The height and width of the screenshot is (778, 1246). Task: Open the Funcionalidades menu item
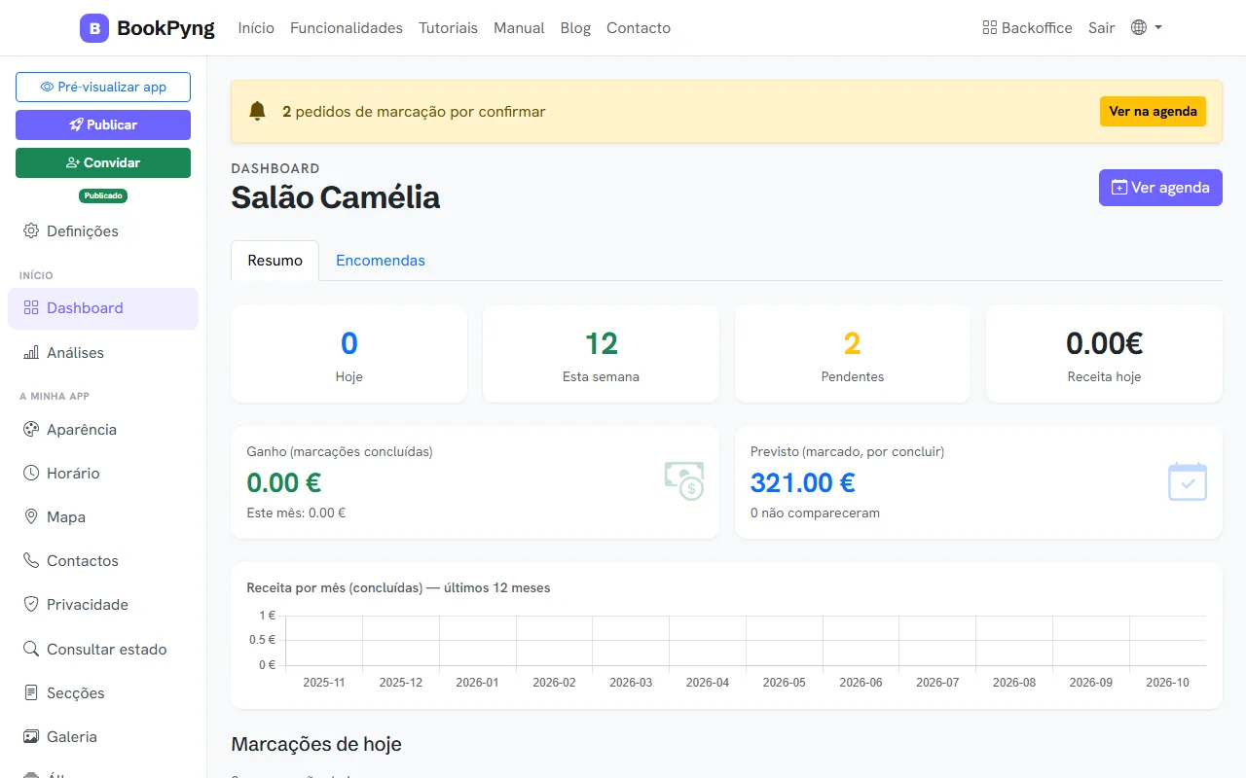pyautogui.click(x=347, y=28)
